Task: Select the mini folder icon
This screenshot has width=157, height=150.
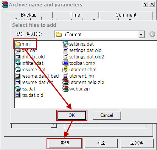Action: pyautogui.click(x=18, y=44)
